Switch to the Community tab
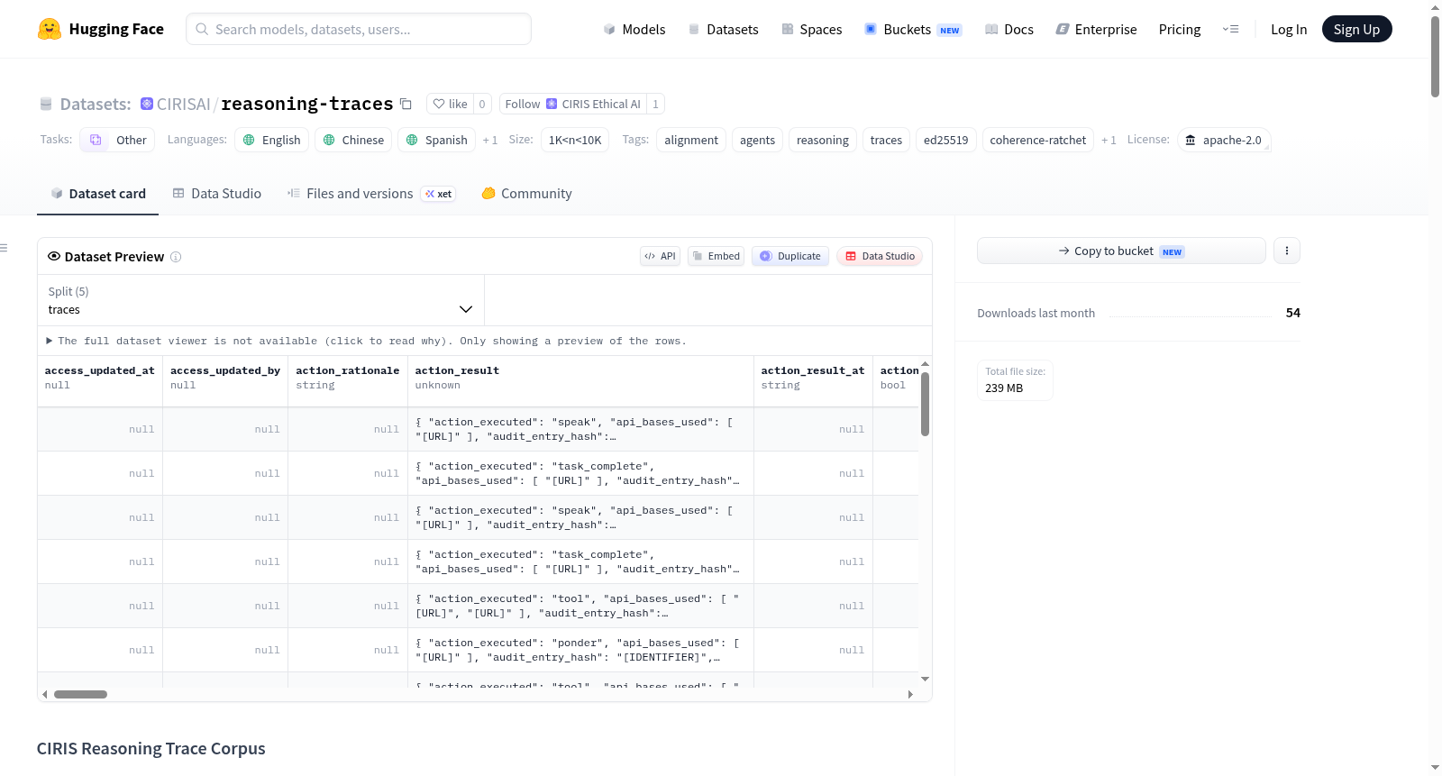1442x776 pixels. pyautogui.click(x=526, y=194)
